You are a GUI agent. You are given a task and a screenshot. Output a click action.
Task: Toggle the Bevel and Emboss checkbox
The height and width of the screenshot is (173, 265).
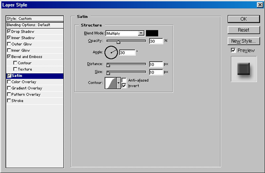coord(9,56)
